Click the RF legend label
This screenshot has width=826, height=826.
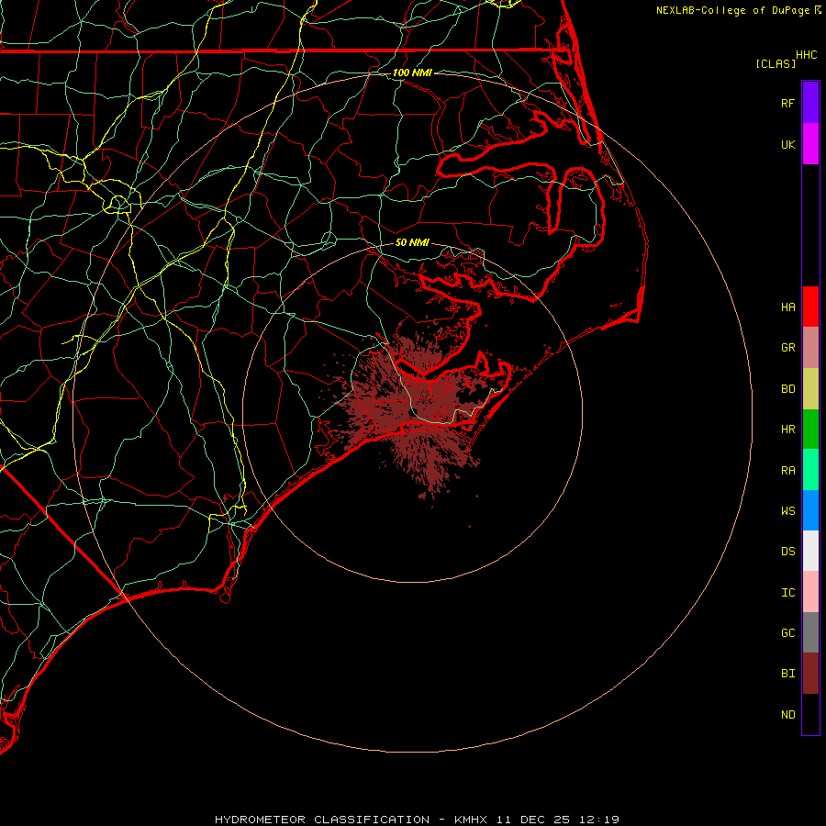[788, 103]
